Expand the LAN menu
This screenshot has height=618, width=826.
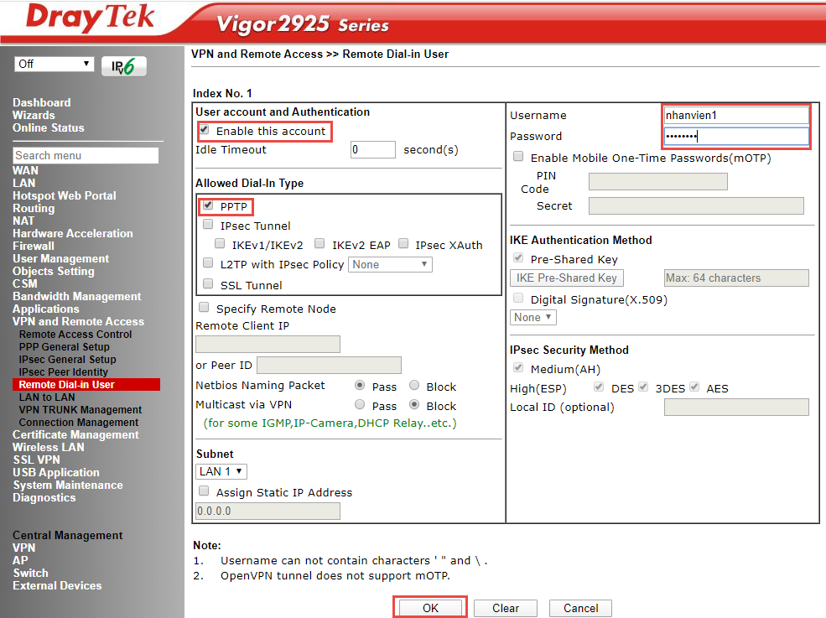click(24, 184)
